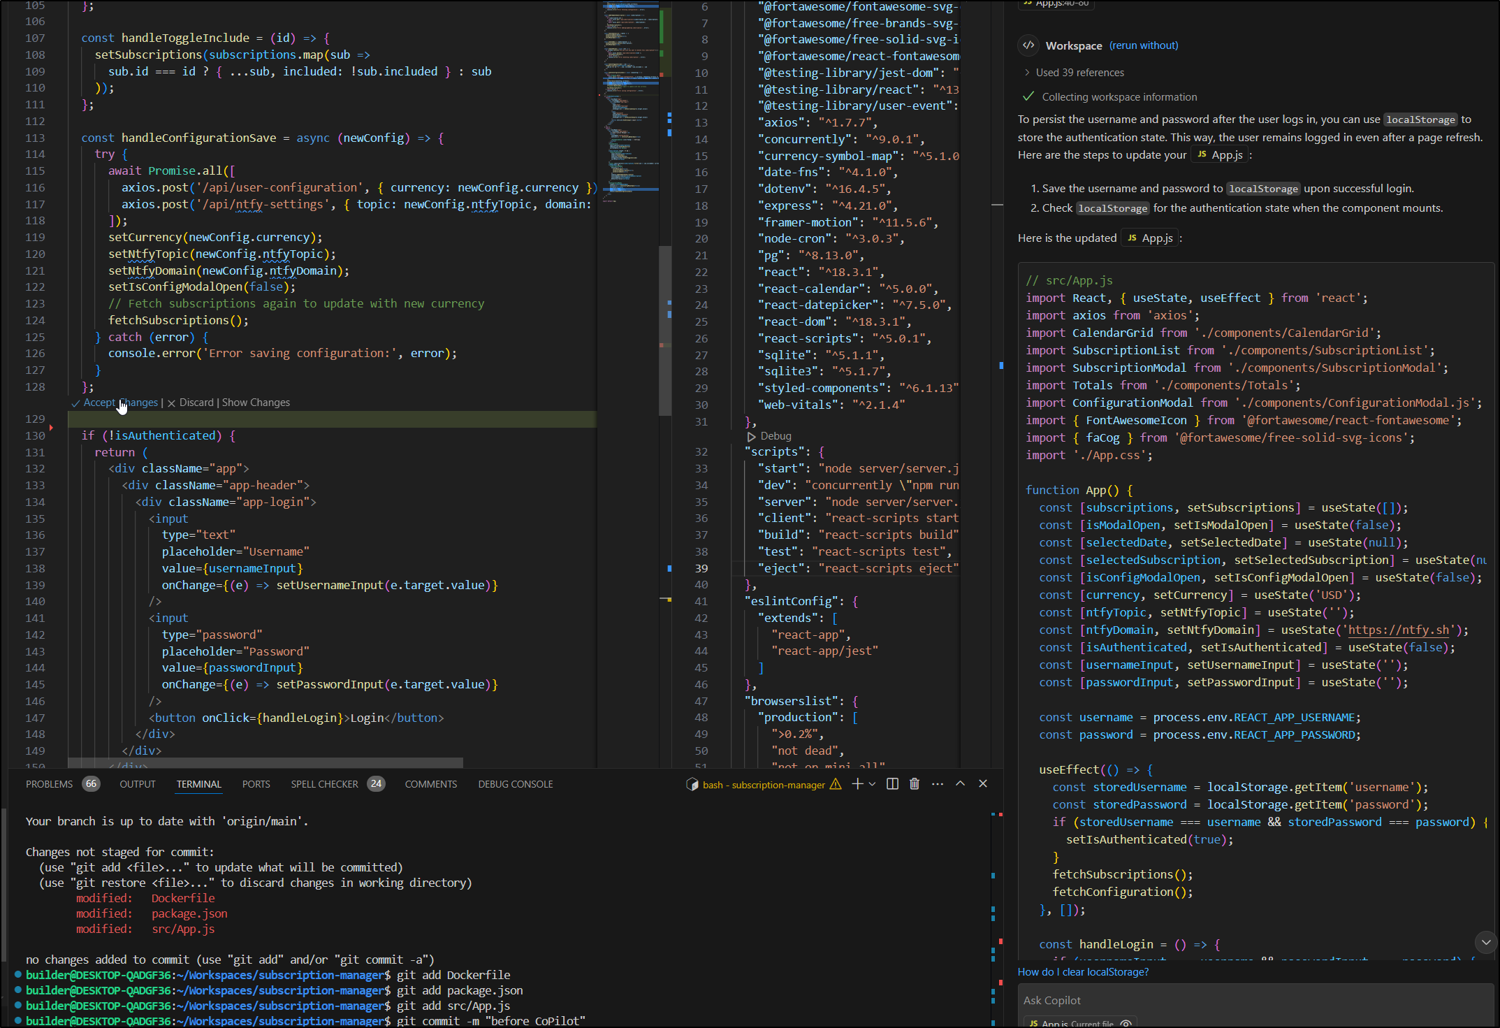Click the terminal warning triangle icon
1500x1028 pixels.
[x=836, y=784]
